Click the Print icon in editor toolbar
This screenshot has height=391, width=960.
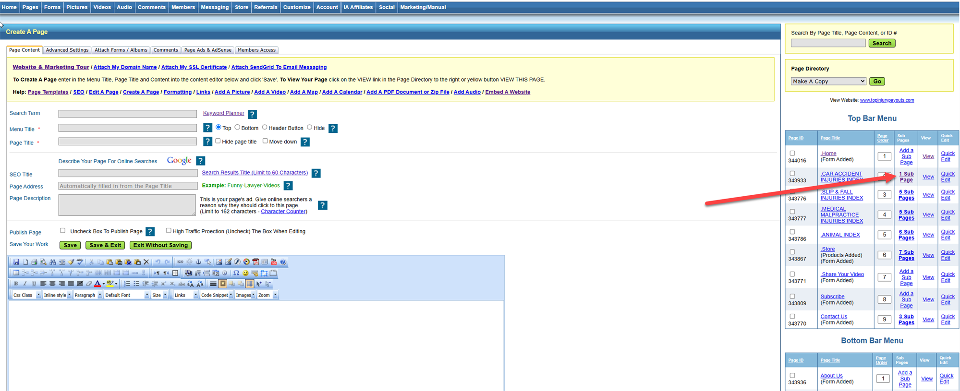click(x=34, y=262)
